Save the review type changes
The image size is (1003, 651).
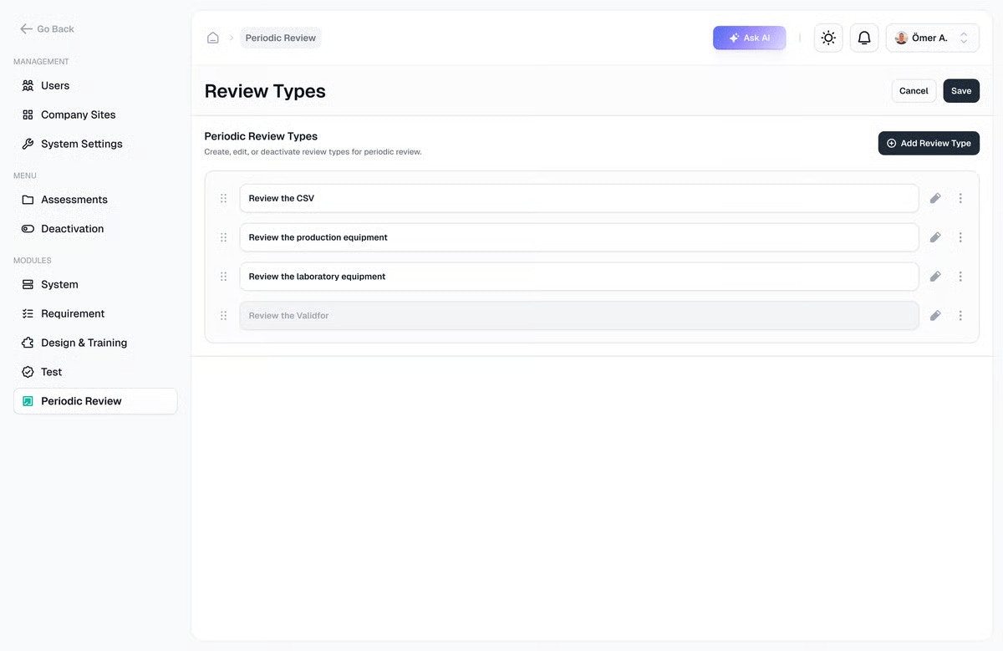tap(960, 90)
